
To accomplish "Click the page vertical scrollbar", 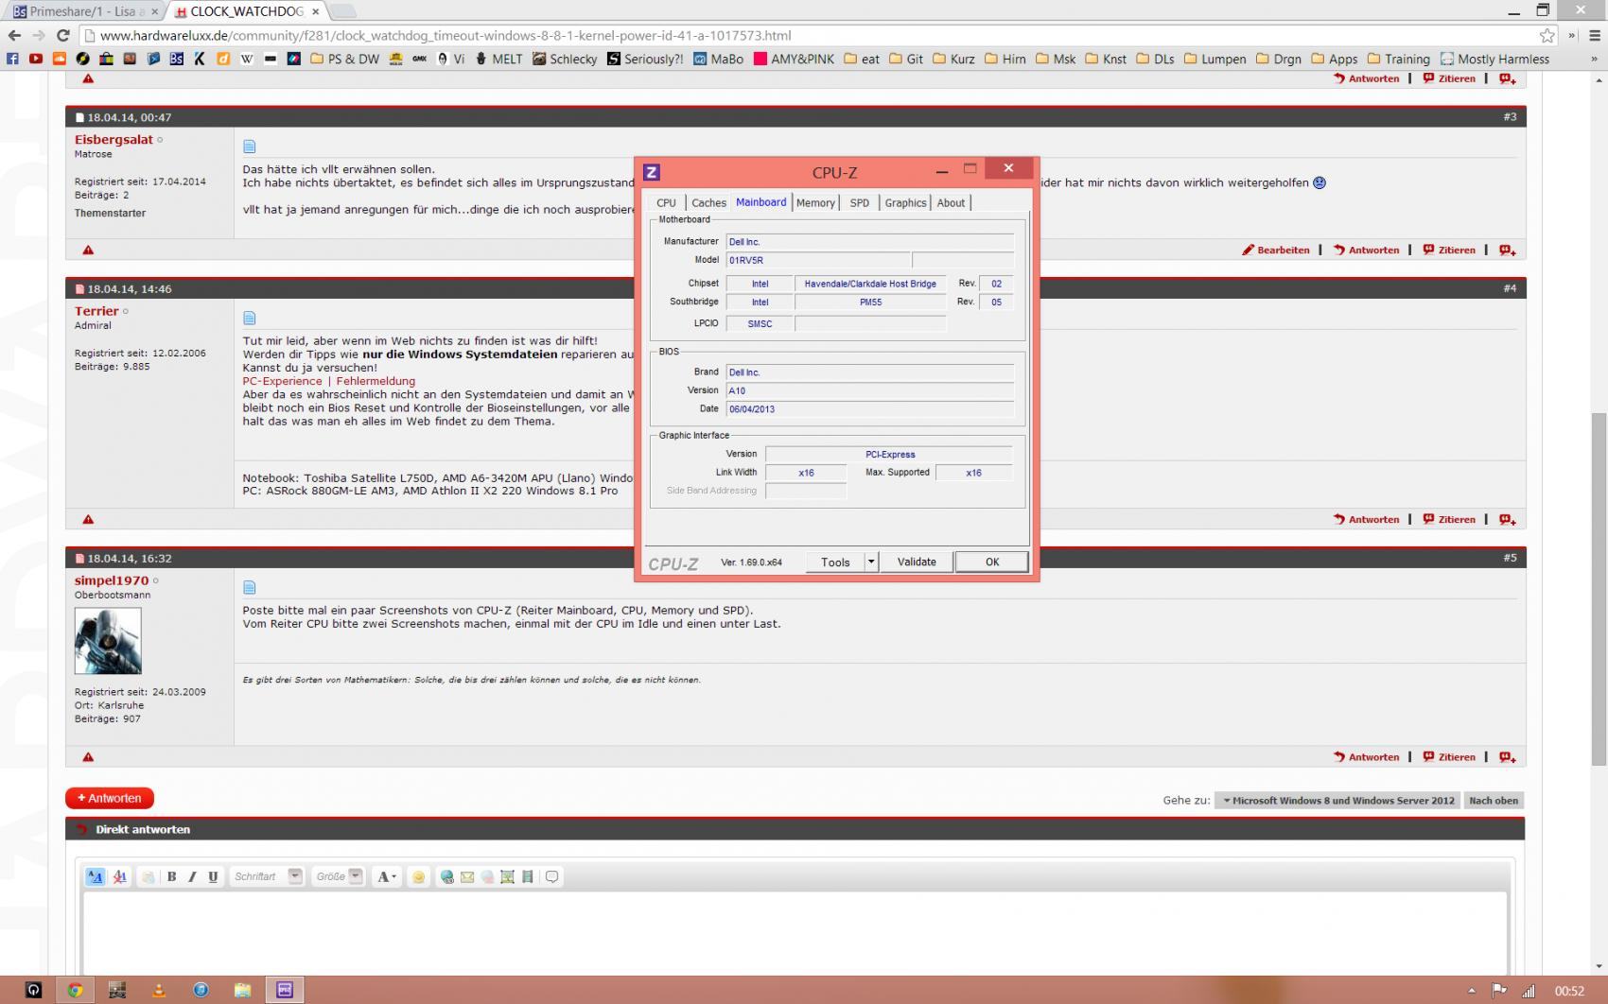I will tap(1599, 588).
